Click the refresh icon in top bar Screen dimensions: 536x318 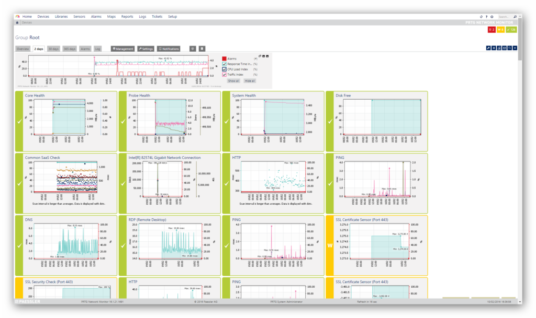(x=481, y=17)
